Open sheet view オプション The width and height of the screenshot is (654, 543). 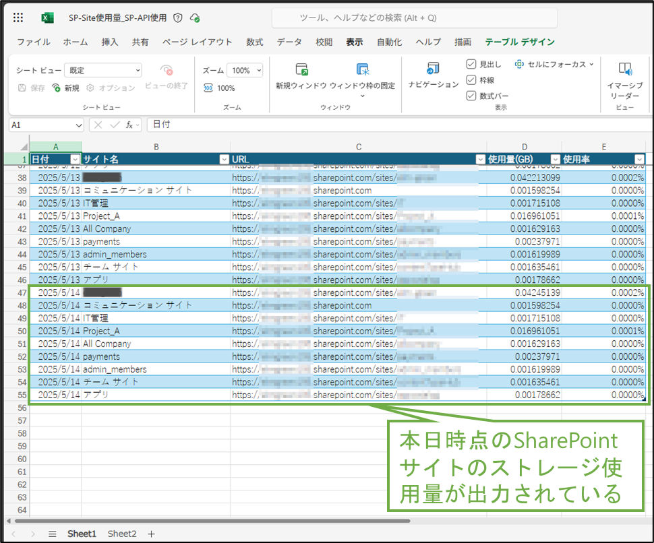coord(111,88)
